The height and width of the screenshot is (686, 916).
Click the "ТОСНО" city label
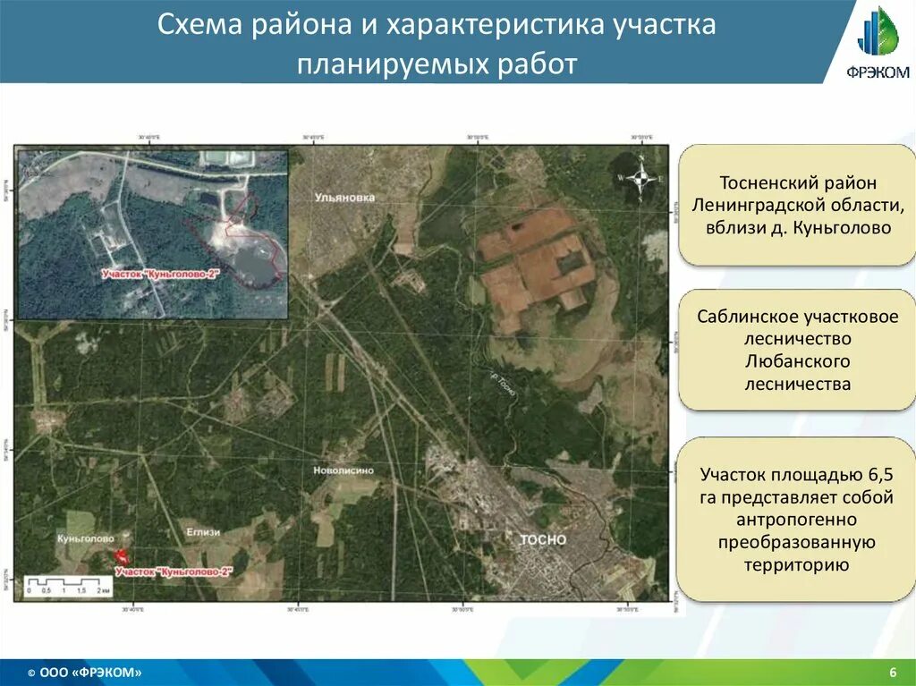coord(543,540)
